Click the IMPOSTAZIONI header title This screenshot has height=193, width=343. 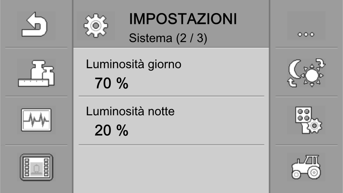click(183, 19)
